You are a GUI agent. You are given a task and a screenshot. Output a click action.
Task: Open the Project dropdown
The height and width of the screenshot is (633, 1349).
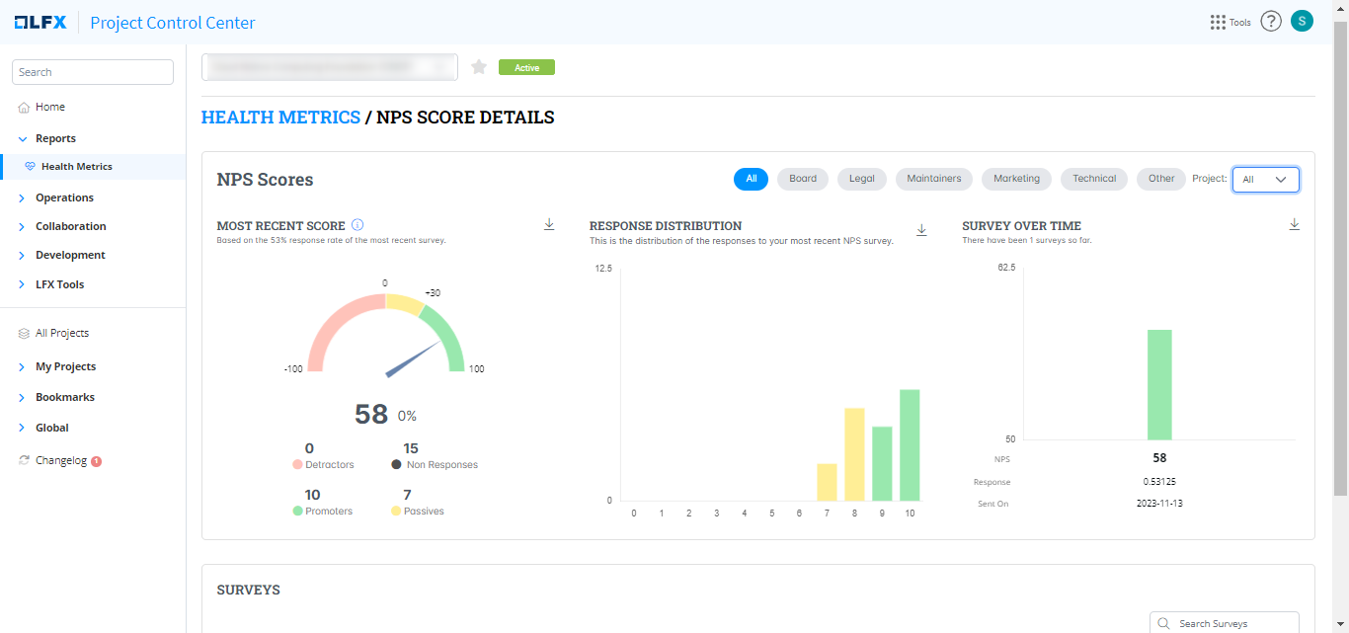[x=1265, y=180]
